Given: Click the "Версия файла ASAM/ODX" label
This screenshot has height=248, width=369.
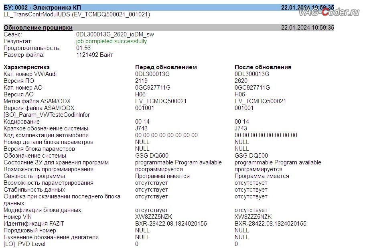Looking at the screenshot, I should [x=39, y=108].
